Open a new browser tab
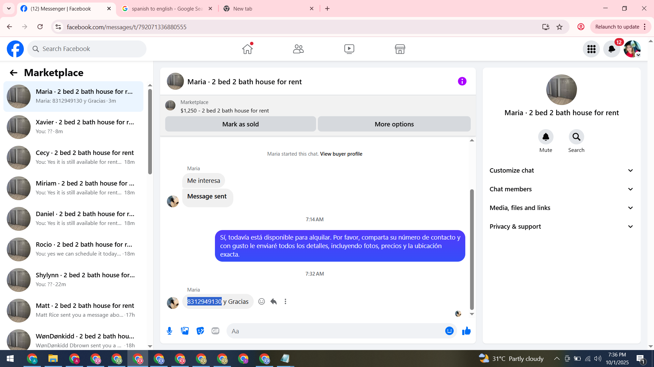Screen dimensions: 654x367 point(327,8)
